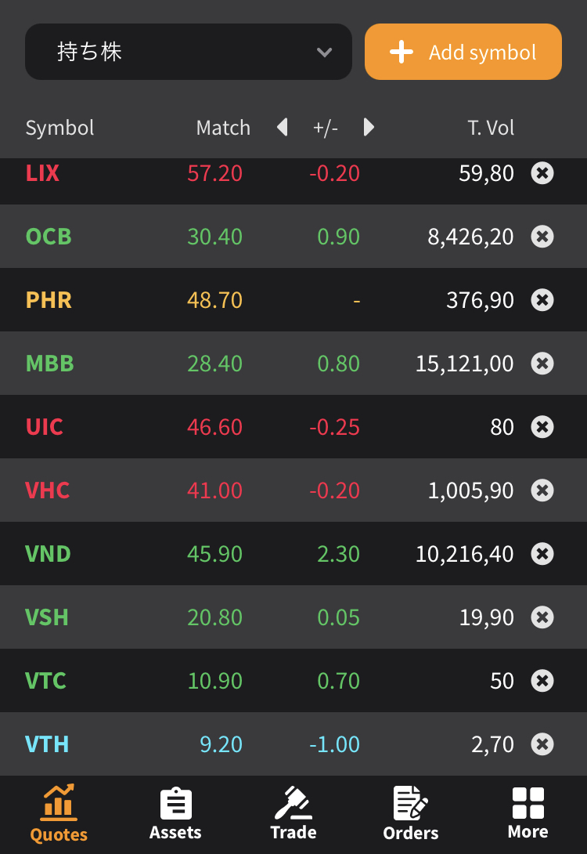Expand the 持ち株 watchlist dropdown
This screenshot has height=854, width=587.
(189, 52)
